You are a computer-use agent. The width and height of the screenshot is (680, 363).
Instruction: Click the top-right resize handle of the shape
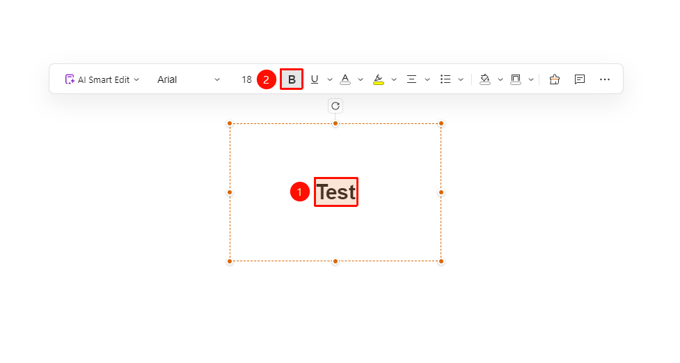(441, 124)
